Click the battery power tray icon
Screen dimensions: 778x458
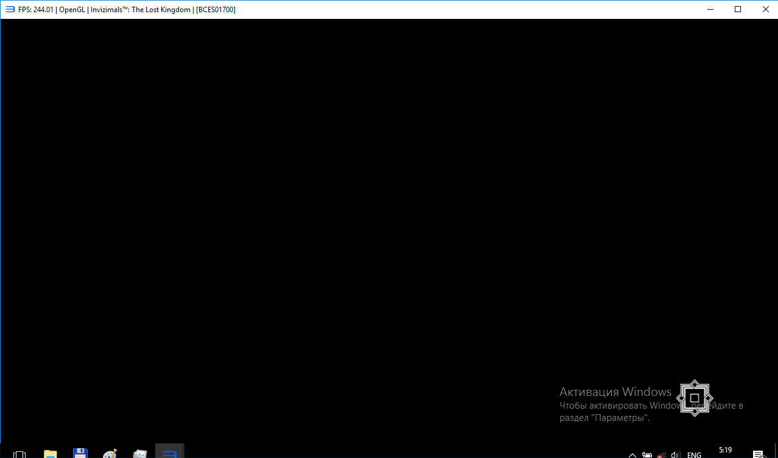tap(647, 454)
